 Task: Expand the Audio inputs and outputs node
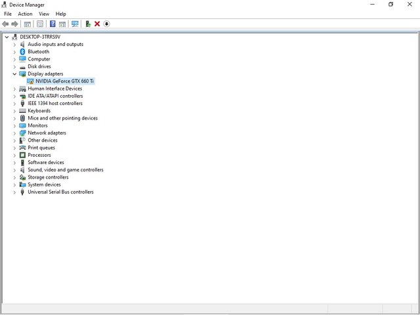tap(14, 45)
